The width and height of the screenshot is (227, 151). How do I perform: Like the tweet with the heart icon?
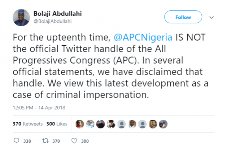[74, 141]
